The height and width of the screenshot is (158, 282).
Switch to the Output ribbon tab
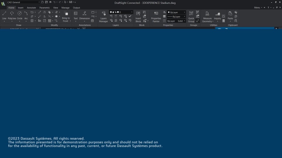pyautogui.click(x=76, y=8)
